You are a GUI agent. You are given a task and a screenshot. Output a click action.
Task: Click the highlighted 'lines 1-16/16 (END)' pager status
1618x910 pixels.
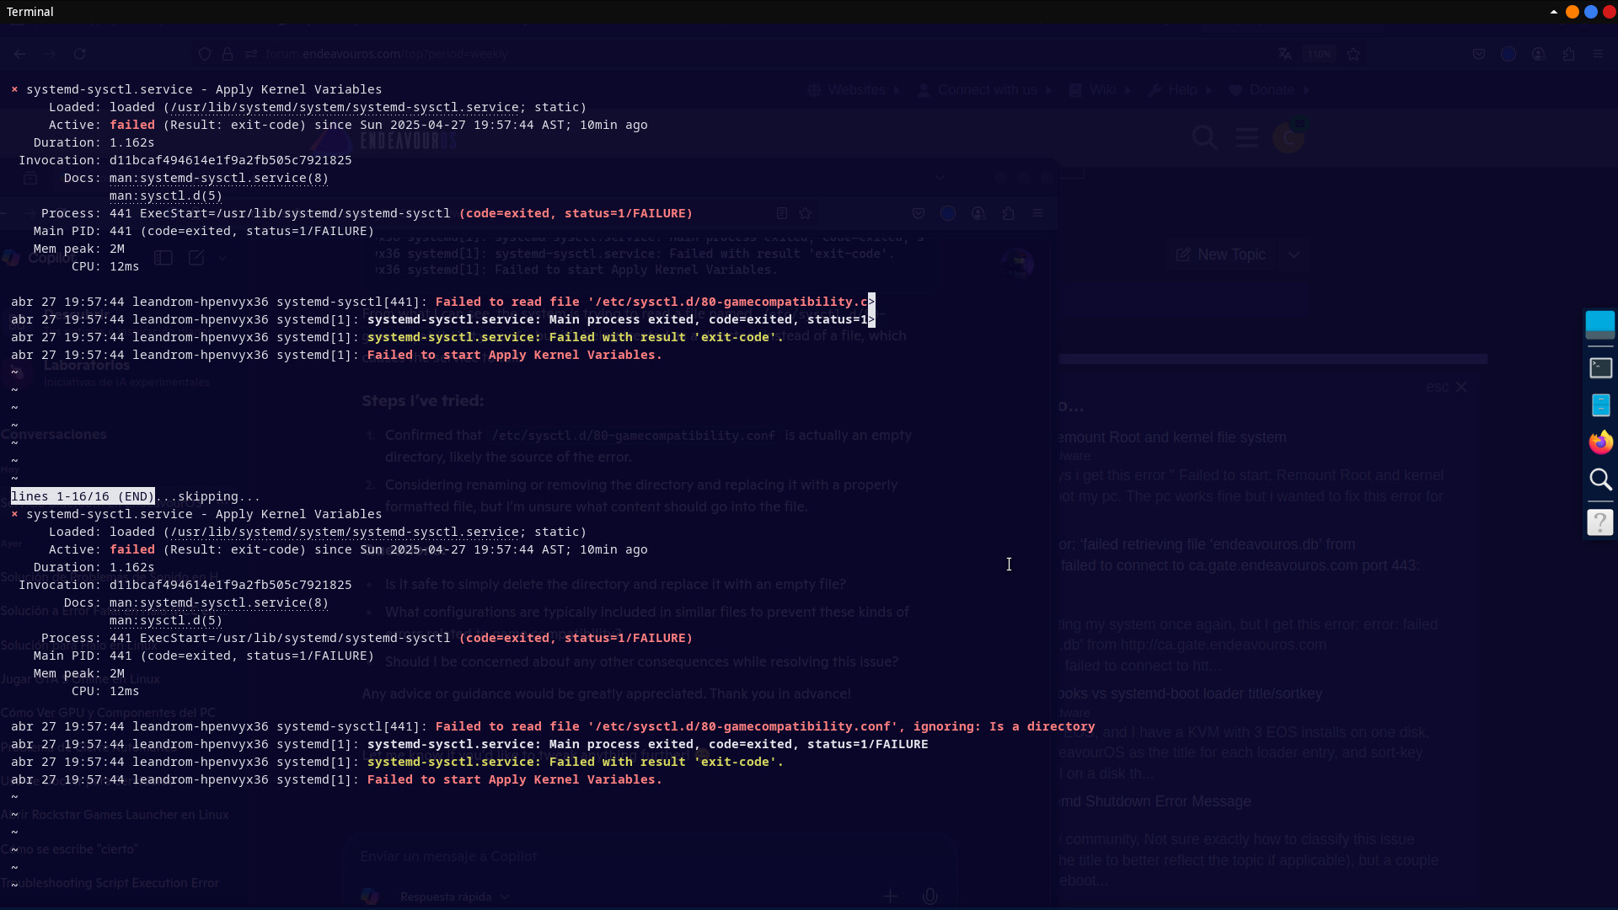click(x=82, y=496)
